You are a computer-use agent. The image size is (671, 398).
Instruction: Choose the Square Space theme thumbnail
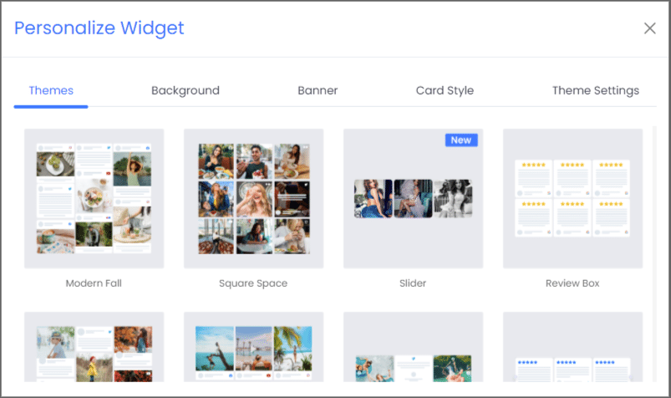coord(254,198)
